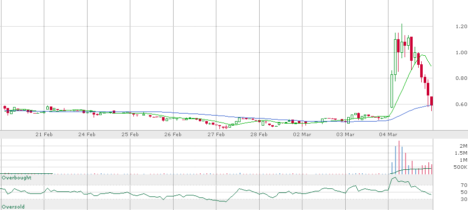The height and width of the screenshot is (210, 468).
Task: Click the 2M volume axis label
Action: (x=463, y=146)
